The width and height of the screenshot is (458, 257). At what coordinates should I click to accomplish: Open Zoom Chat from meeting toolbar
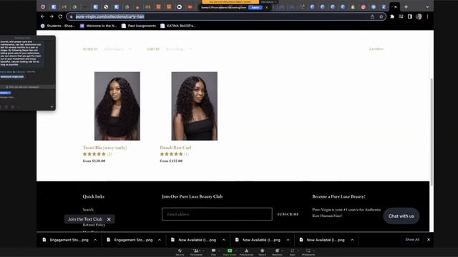point(213,252)
